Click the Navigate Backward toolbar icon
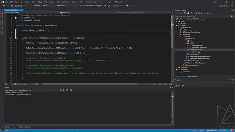 [4, 6]
